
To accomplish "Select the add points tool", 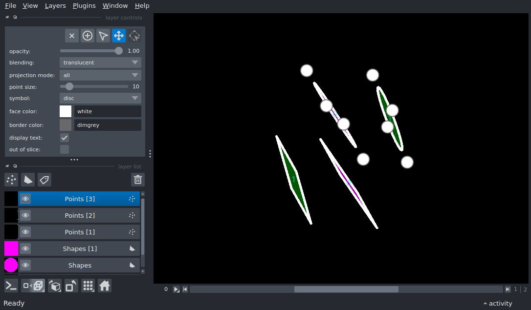I will tap(88, 36).
